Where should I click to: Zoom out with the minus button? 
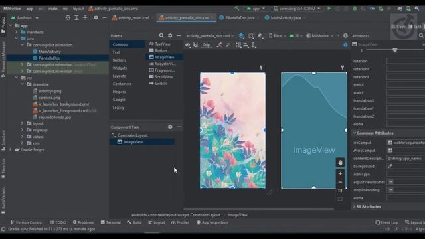tap(340, 182)
